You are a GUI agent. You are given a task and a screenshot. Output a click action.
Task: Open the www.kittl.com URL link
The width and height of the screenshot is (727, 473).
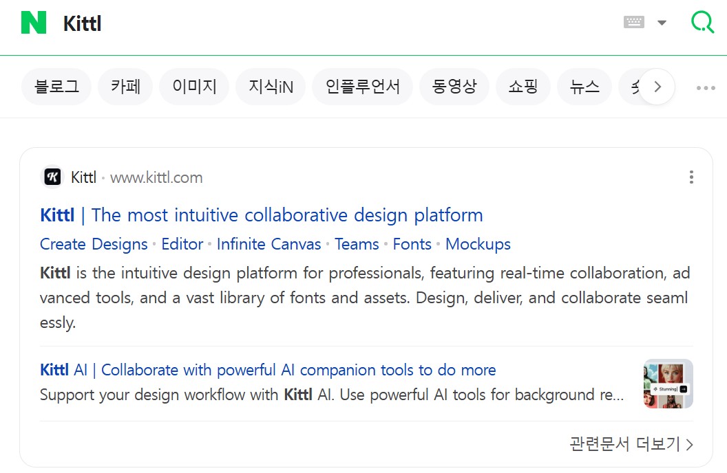pyautogui.click(x=156, y=178)
